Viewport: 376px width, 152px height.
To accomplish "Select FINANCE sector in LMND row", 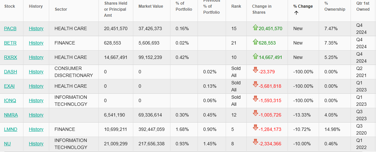I will coord(65,129).
